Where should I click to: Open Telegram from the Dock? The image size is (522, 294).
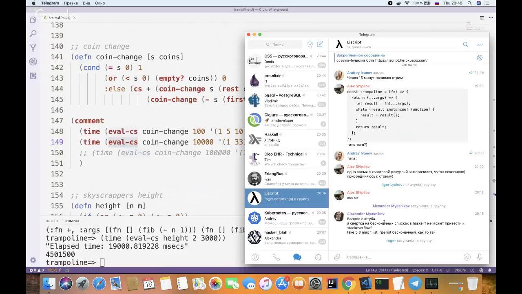(415, 283)
